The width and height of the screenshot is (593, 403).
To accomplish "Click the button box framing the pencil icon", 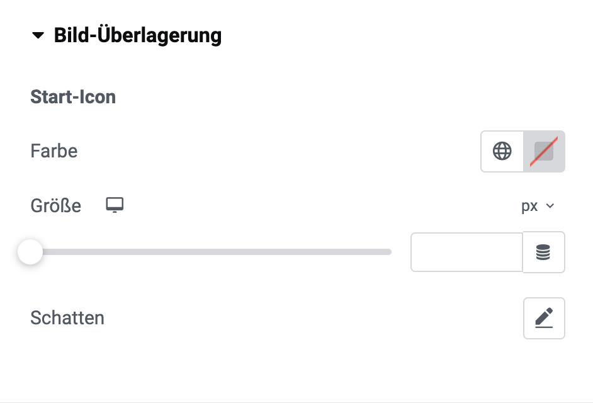I will 545,318.
